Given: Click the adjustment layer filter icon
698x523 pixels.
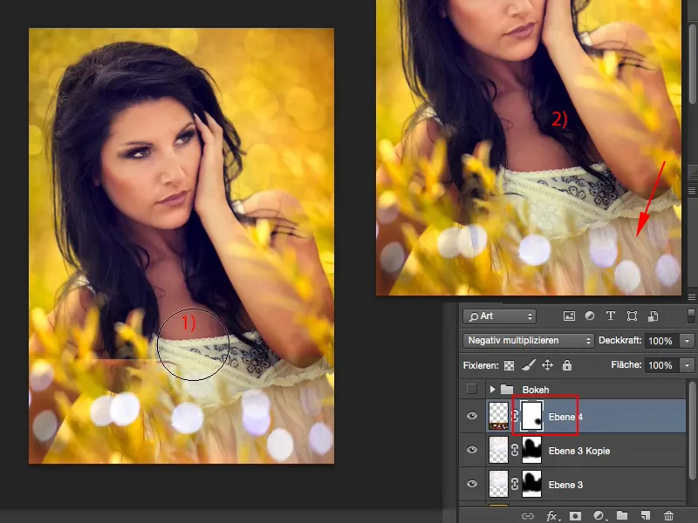Looking at the screenshot, I should (589, 316).
